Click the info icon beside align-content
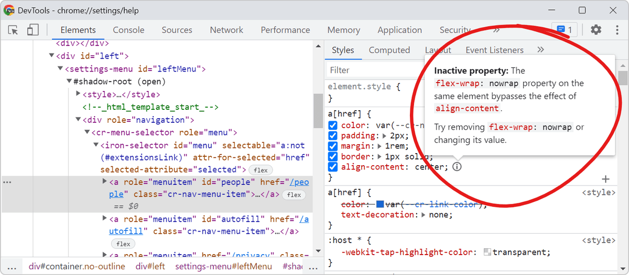629x275 pixels. tap(457, 167)
